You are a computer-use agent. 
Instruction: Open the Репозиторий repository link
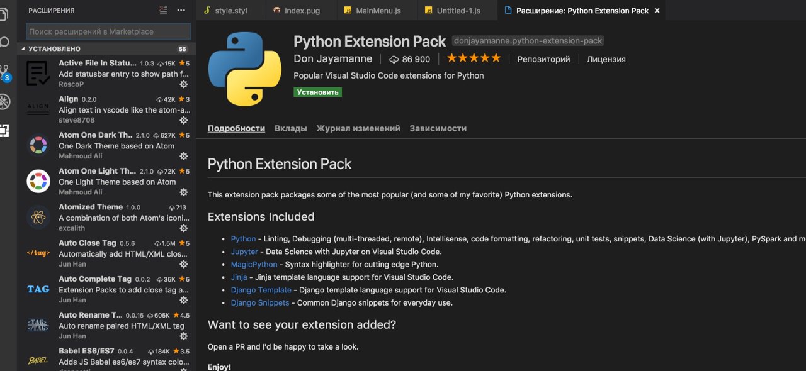(x=543, y=59)
